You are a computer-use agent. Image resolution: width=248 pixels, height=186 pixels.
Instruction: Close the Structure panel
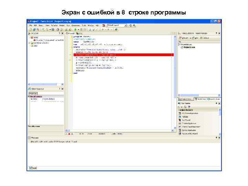(62, 33)
